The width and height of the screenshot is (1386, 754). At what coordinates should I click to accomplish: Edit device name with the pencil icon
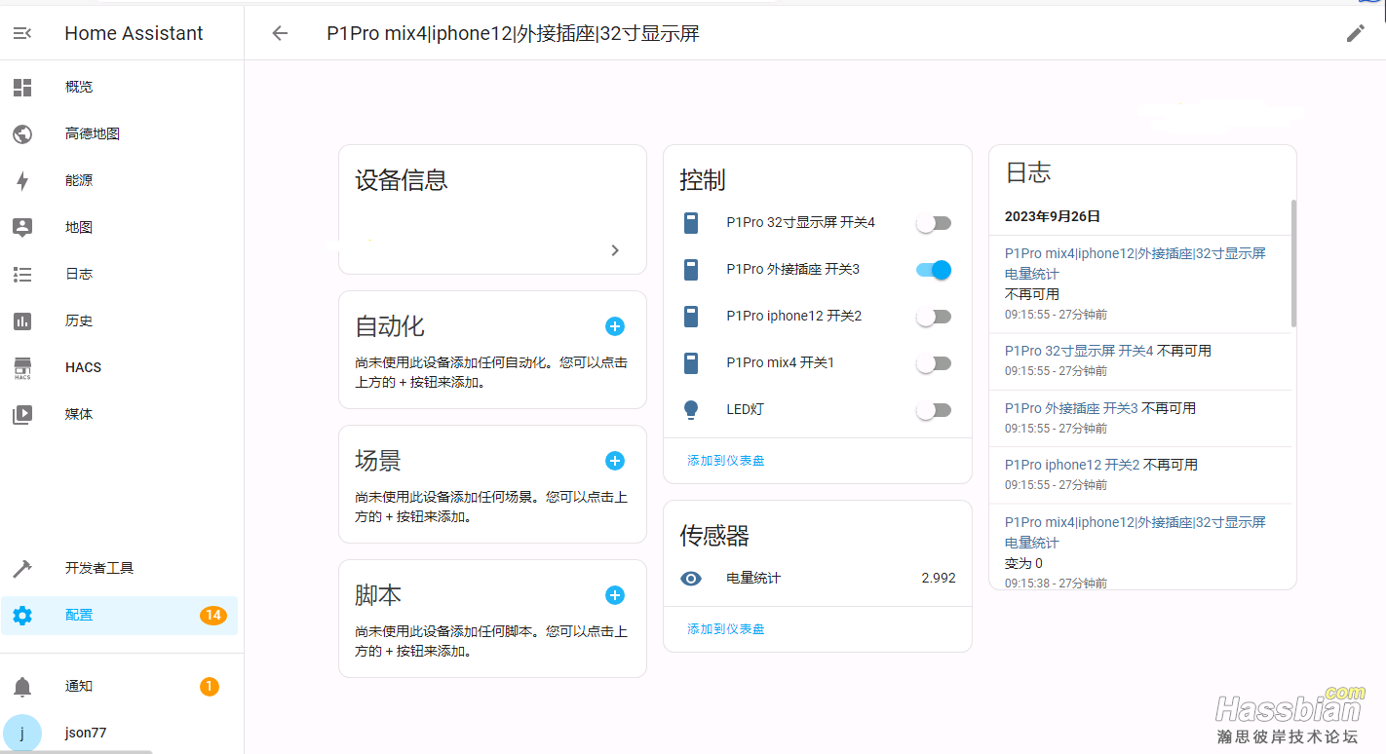click(x=1356, y=33)
